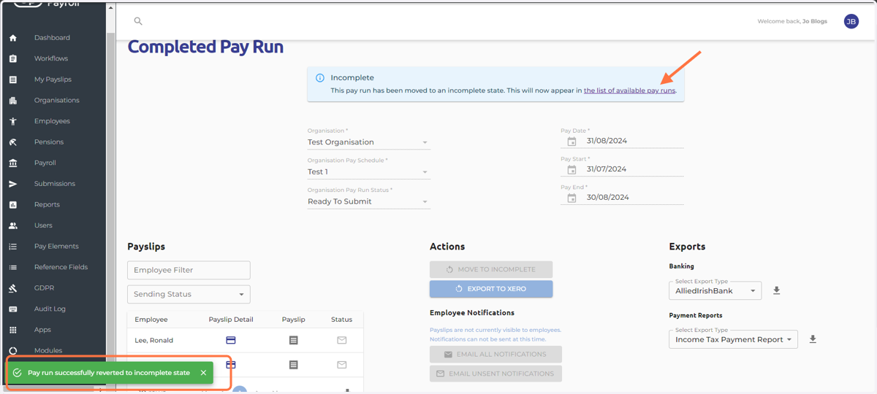Image resolution: width=877 pixels, height=394 pixels.
Task: Open Workflows in the sidebar
Action: coord(51,58)
